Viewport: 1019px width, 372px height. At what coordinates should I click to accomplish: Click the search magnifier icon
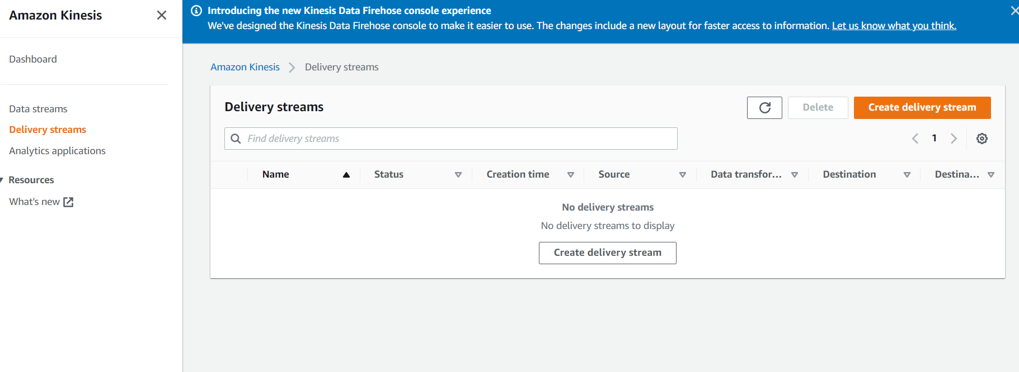click(x=236, y=139)
